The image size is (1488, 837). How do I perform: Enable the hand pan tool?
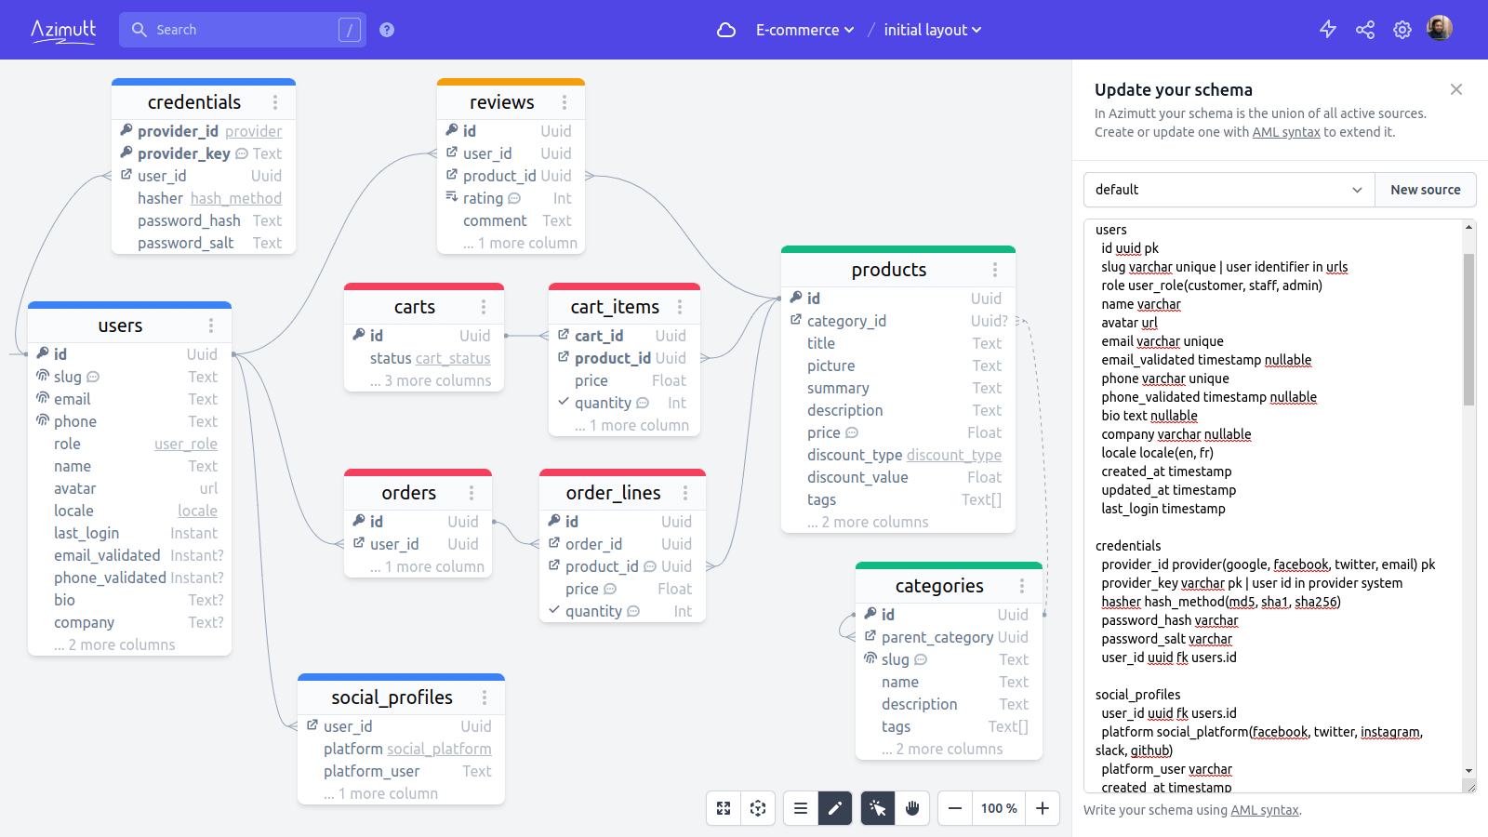[x=912, y=808]
